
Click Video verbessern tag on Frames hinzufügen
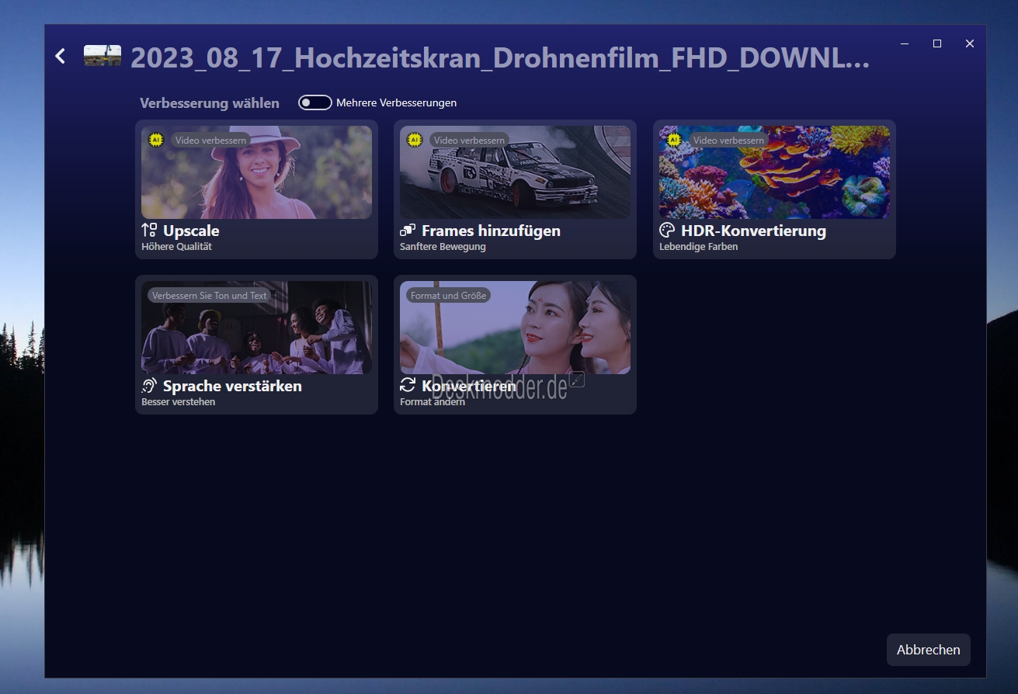click(x=469, y=141)
